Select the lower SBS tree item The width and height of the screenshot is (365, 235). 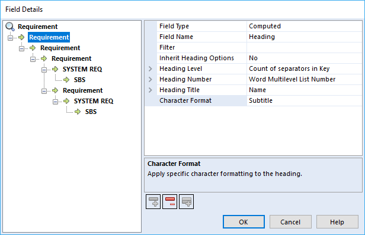[91, 112]
